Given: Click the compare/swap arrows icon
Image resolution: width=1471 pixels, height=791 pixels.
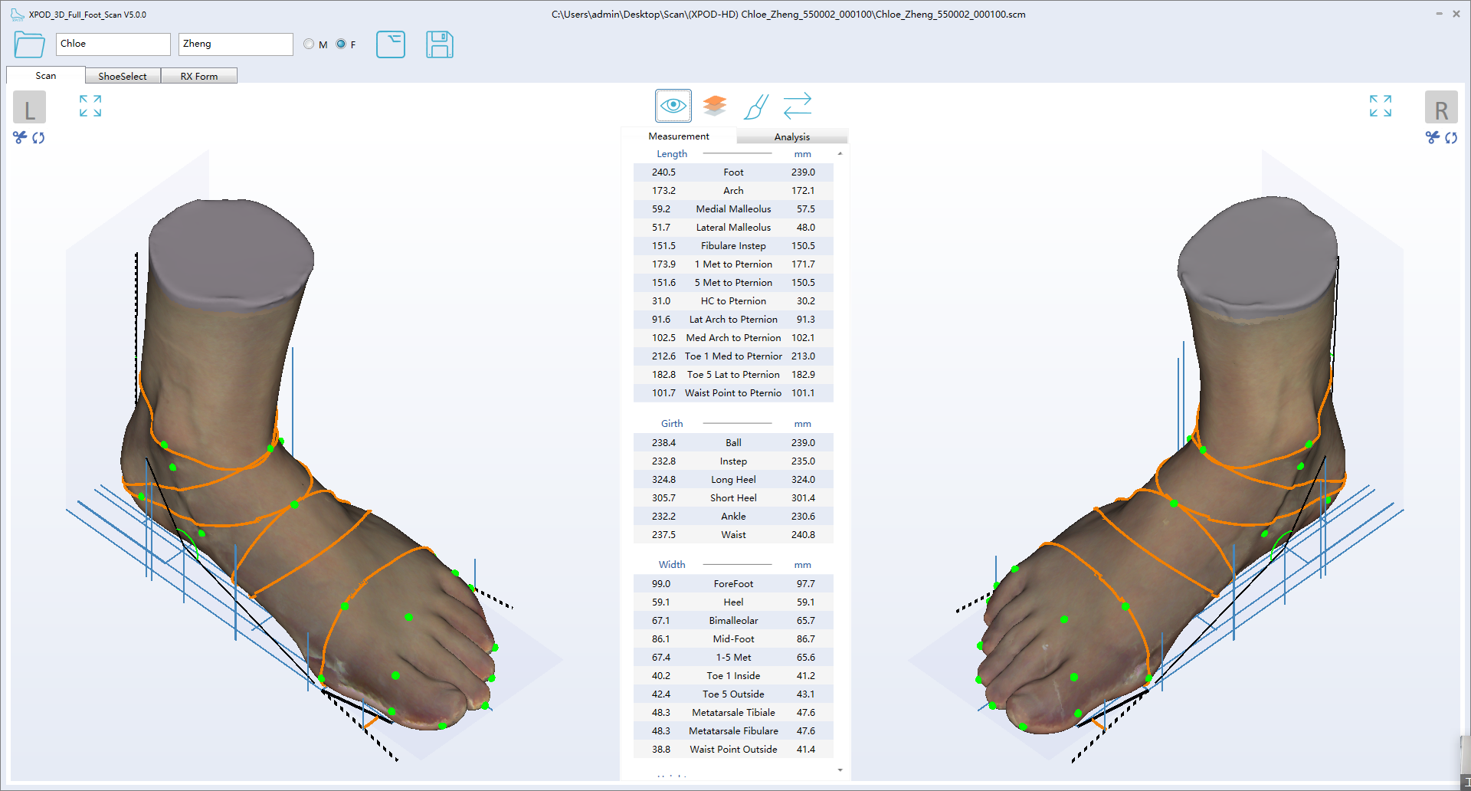Looking at the screenshot, I should click(797, 105).
